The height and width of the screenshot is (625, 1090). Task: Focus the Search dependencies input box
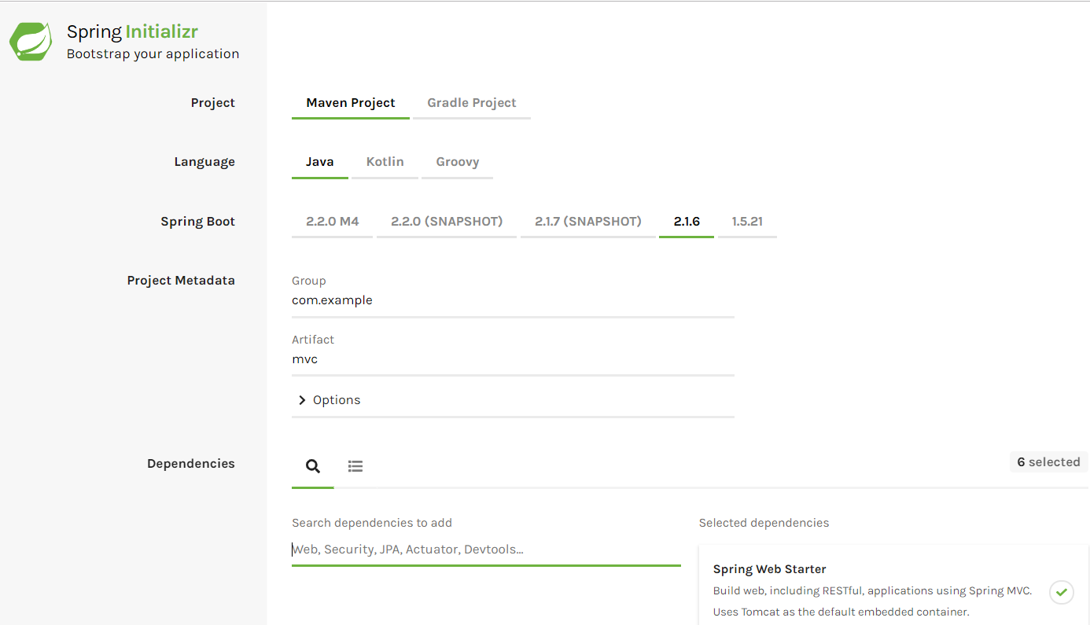(486, 550)
